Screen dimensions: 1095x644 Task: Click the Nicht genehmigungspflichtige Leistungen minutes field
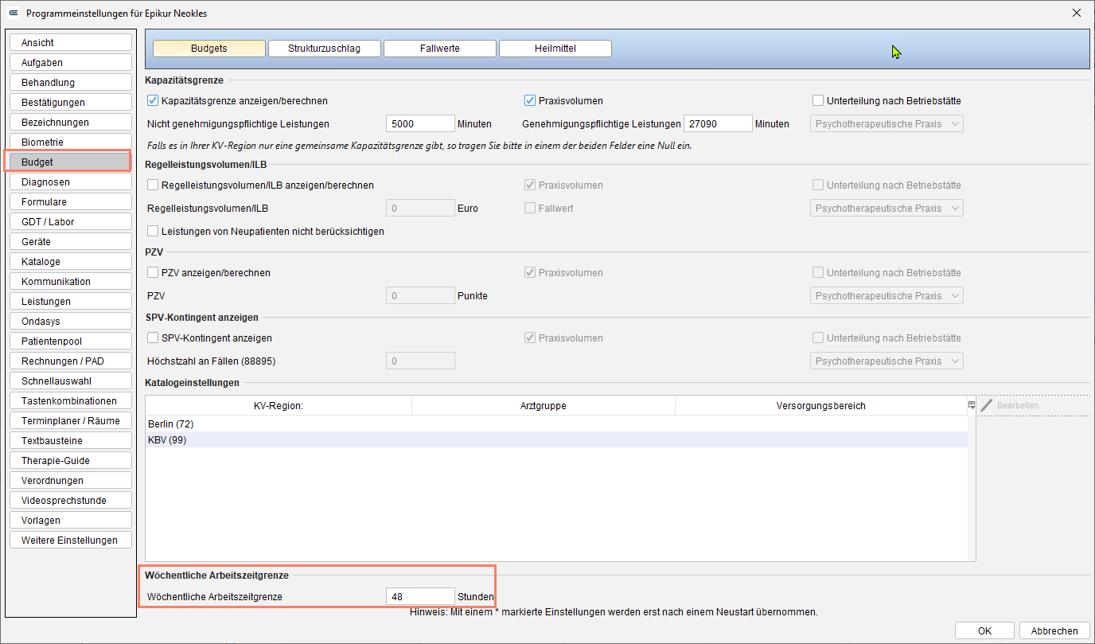pyautogui.click(x=420, y=124)
